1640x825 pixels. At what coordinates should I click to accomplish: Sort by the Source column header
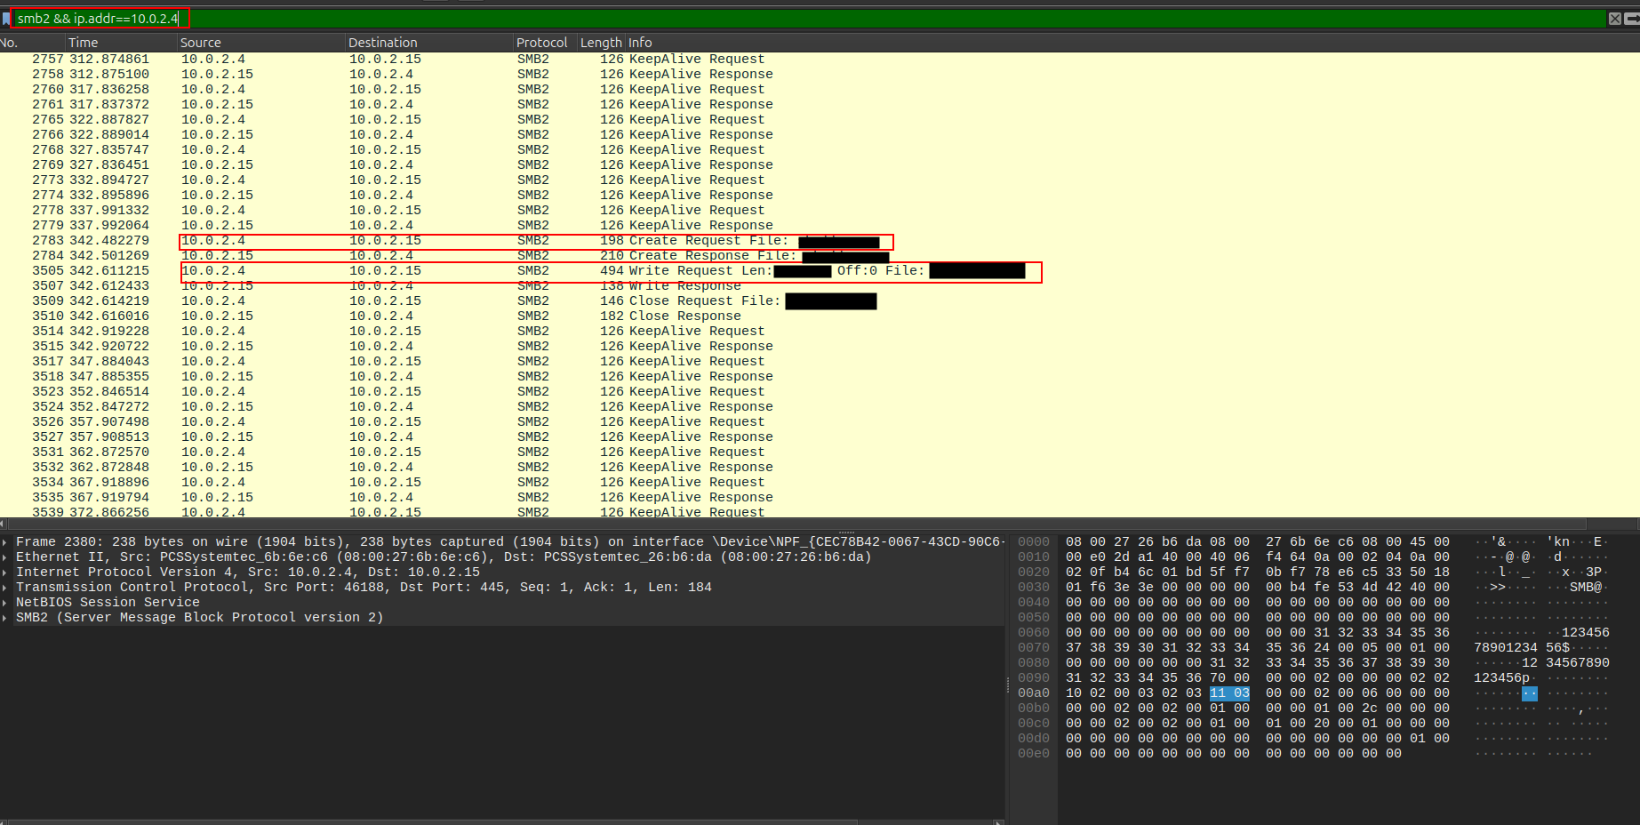(200, 43)
